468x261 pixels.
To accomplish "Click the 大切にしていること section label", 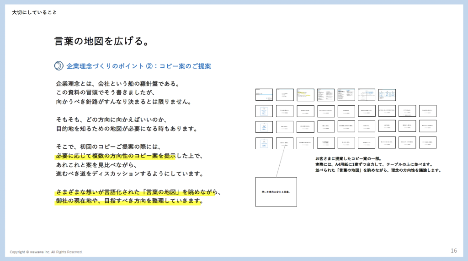I will tap(34, 12).
